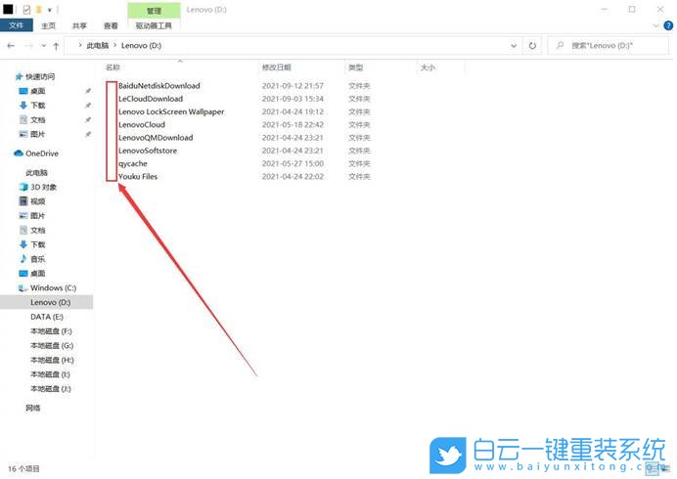Screen dimensions: 677x479
Task: Select Lenovo LockScreen Wallpaper folder
Action: click(171, 111)
